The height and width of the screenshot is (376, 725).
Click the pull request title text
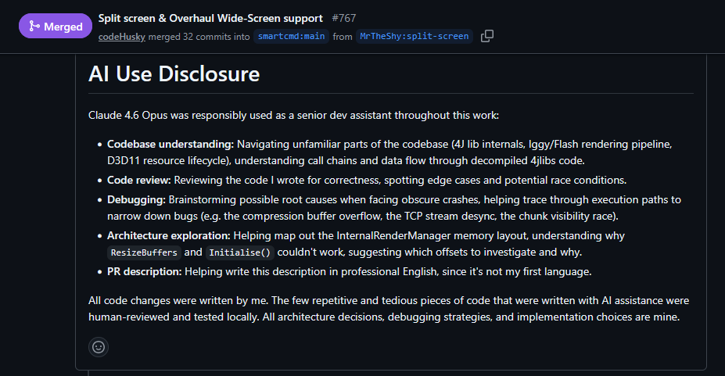(x=210, y=18)
